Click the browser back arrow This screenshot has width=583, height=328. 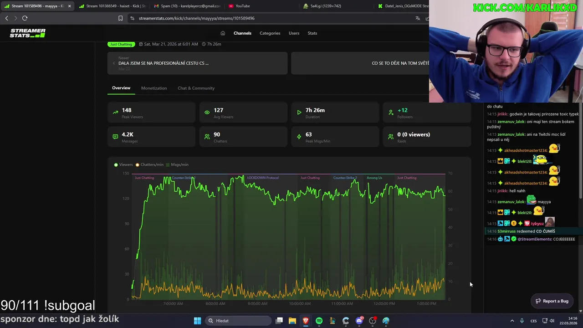click(x=6, y=18)
